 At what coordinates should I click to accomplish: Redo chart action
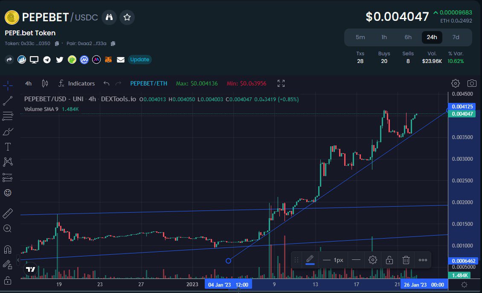118,83
